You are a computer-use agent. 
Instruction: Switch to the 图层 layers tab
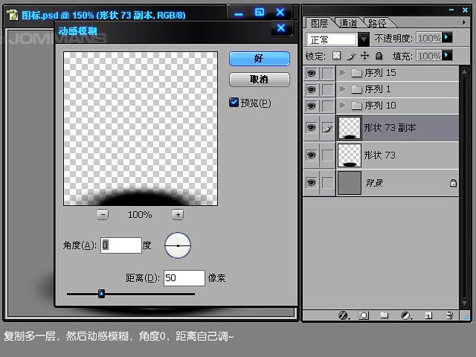click(x=319, y=23)
